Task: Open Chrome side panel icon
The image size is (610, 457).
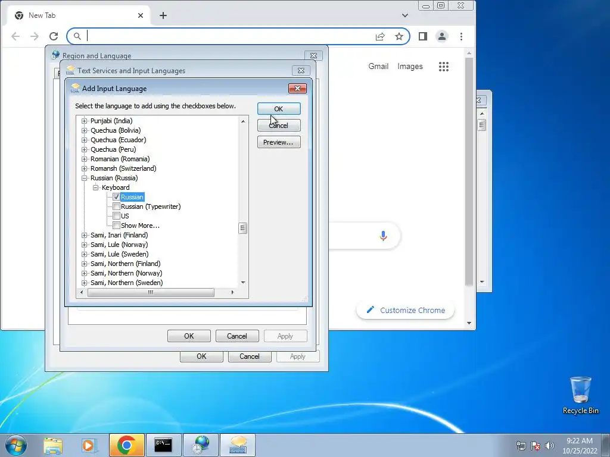Action: click(423, 36)
